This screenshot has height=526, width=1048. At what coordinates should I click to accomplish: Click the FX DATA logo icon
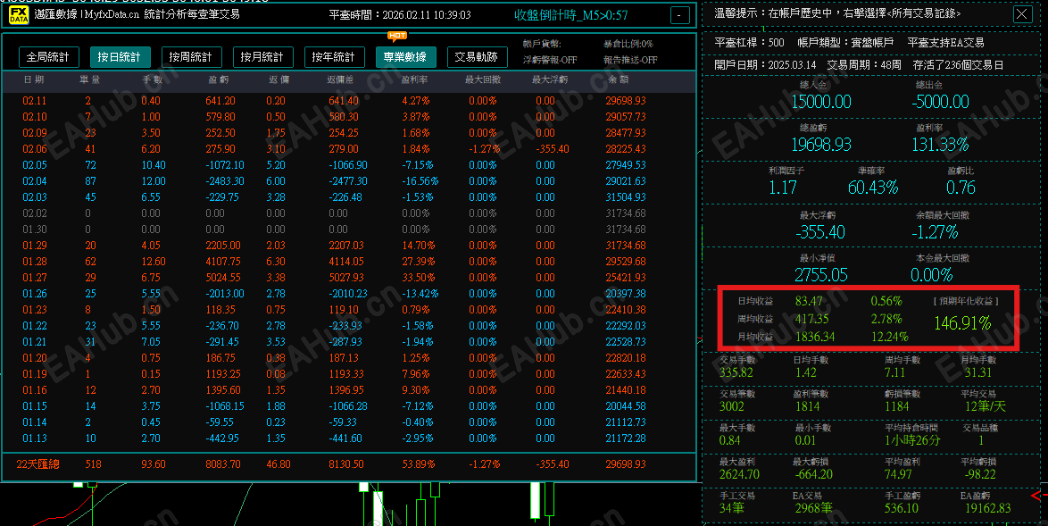pyautogui.click(x=19, y=14)
